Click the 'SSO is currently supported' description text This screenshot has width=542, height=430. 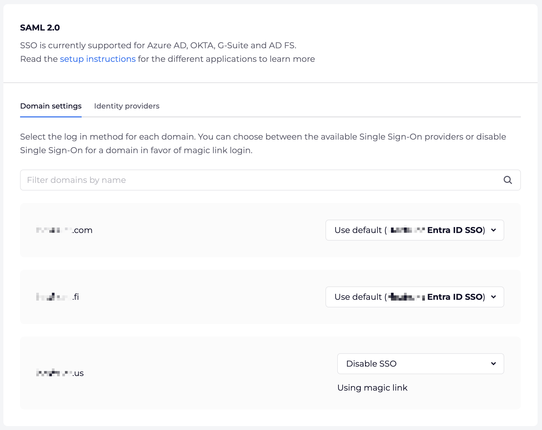(158, 45)
